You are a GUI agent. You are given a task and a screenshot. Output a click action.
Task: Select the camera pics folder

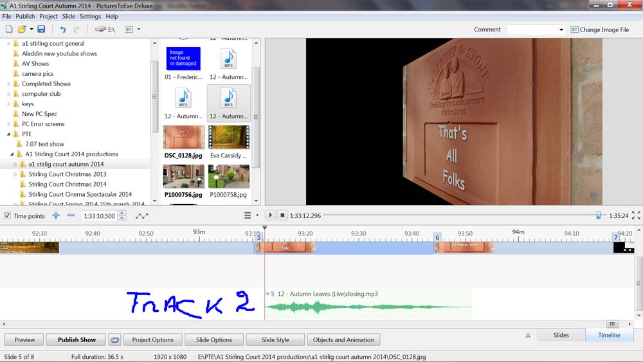pyautogui.click(x=37, y=74)
